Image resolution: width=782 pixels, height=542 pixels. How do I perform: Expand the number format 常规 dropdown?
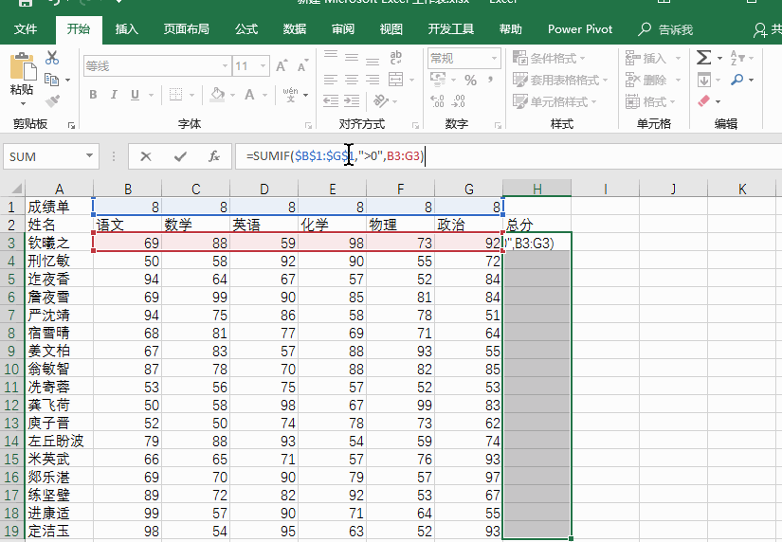pyautogui.click(x=494, y=59)
